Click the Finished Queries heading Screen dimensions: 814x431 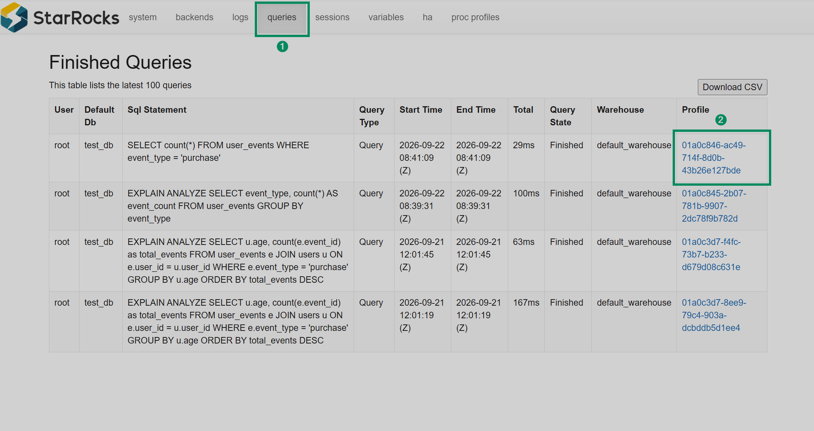(120, 62)
